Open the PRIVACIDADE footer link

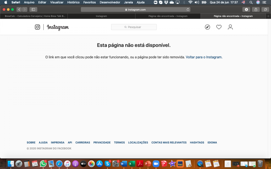point(102,142)
